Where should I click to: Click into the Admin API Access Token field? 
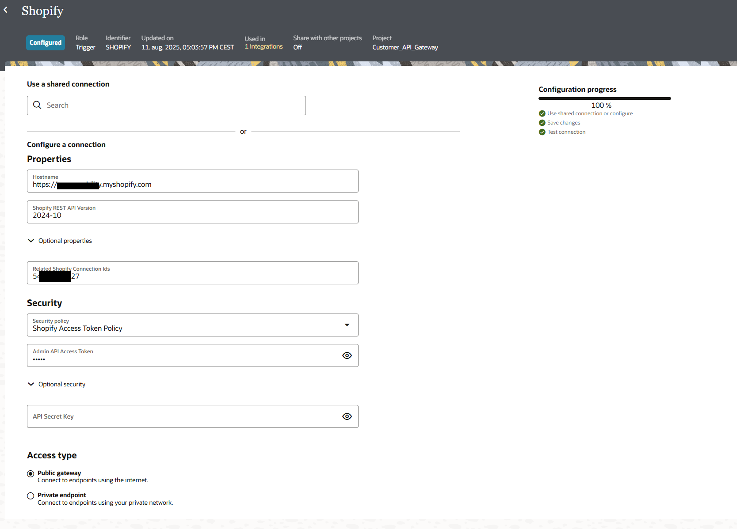[193, 355]
